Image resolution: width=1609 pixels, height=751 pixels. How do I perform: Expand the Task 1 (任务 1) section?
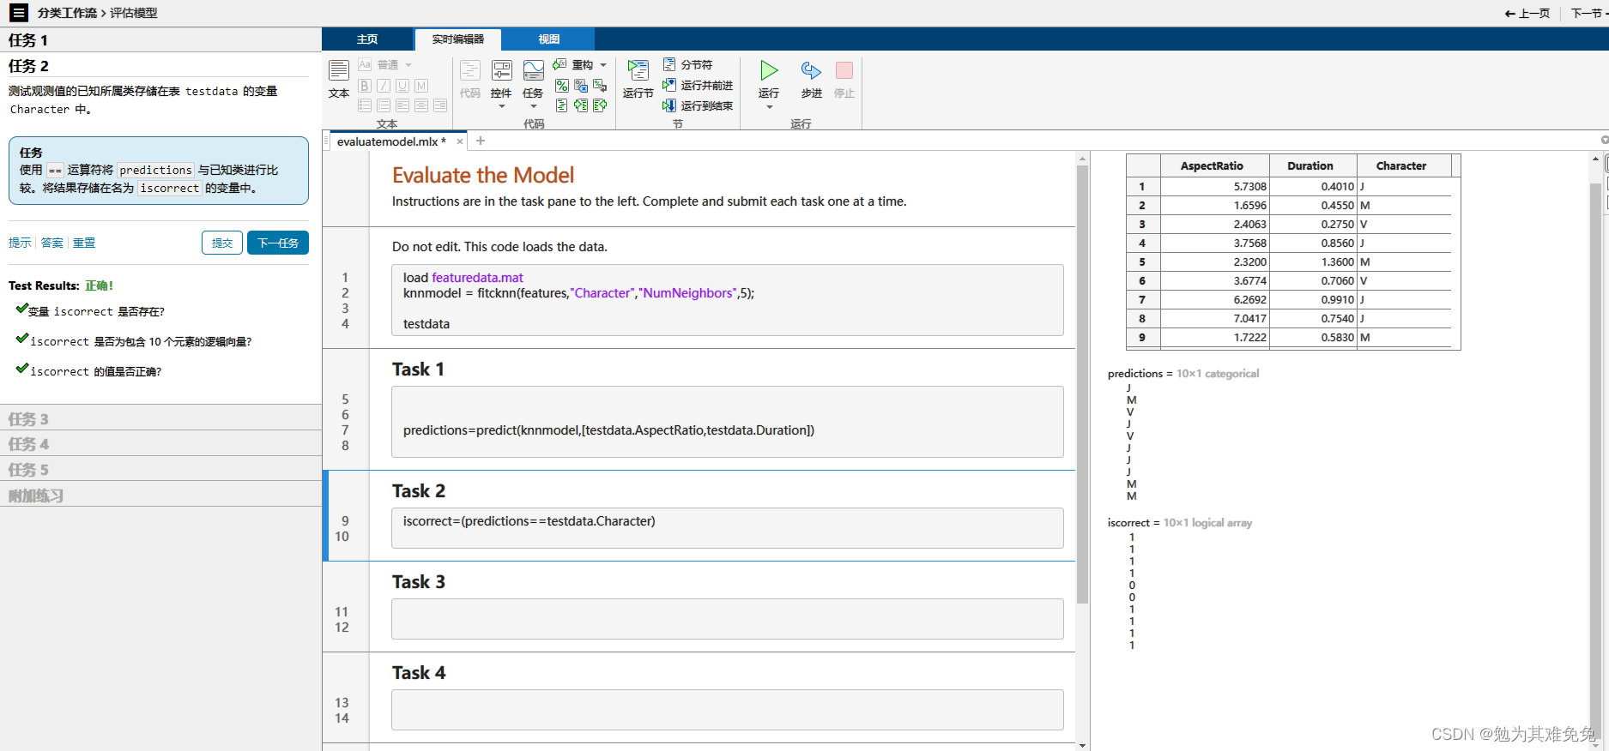click(x=160, y=40)
